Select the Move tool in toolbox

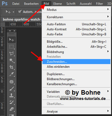tap(12, 40)
